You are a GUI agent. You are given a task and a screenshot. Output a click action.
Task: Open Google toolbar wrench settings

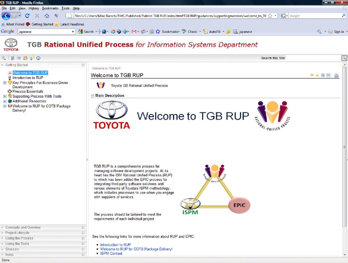319,31
